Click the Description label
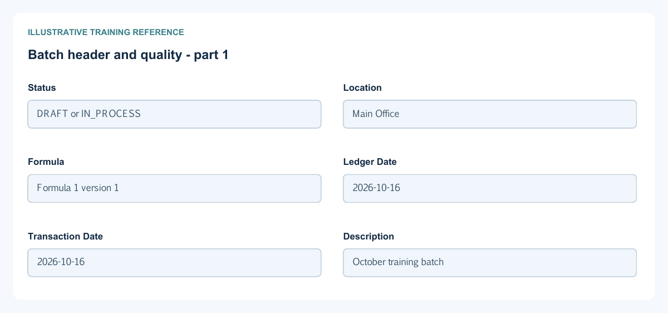668x313 pixels. [369, 236]
